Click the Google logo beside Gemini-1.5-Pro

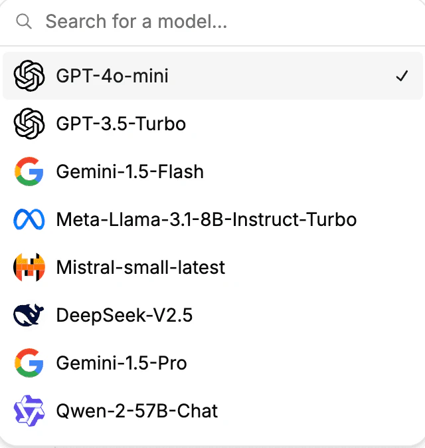click(29, 363)
